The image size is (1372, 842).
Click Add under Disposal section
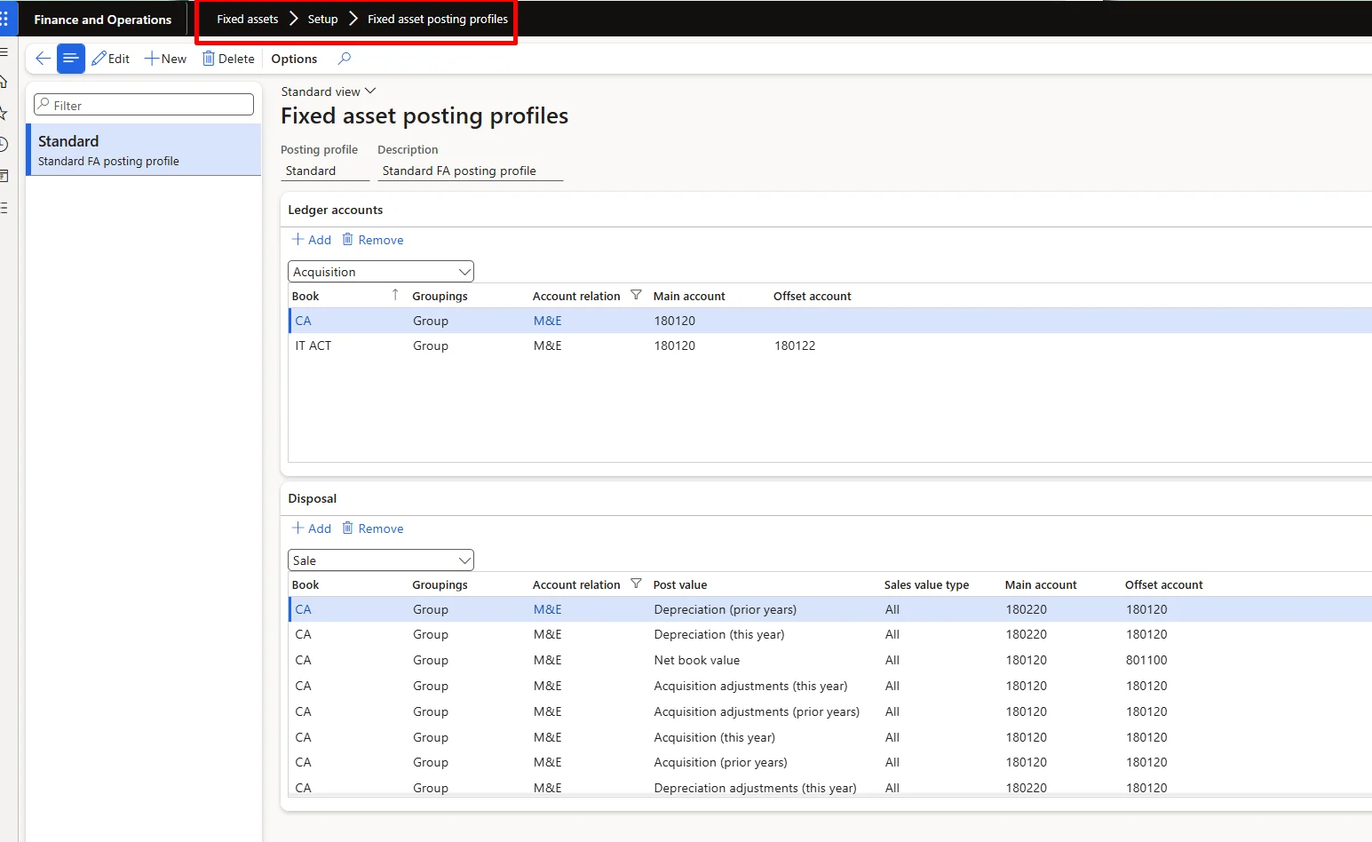point(312,528)
